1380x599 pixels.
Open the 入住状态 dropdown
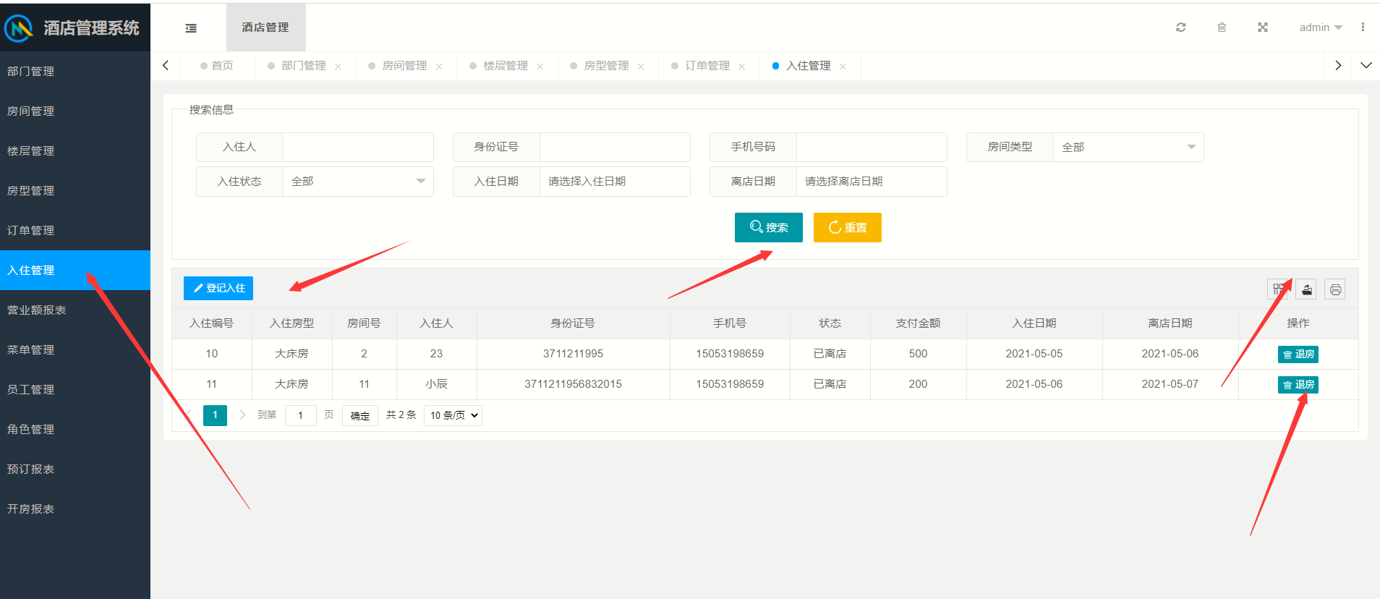coord(358,182)
